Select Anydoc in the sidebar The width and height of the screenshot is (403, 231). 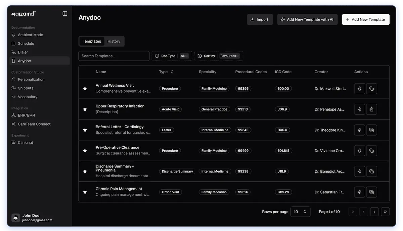point(40,61)
